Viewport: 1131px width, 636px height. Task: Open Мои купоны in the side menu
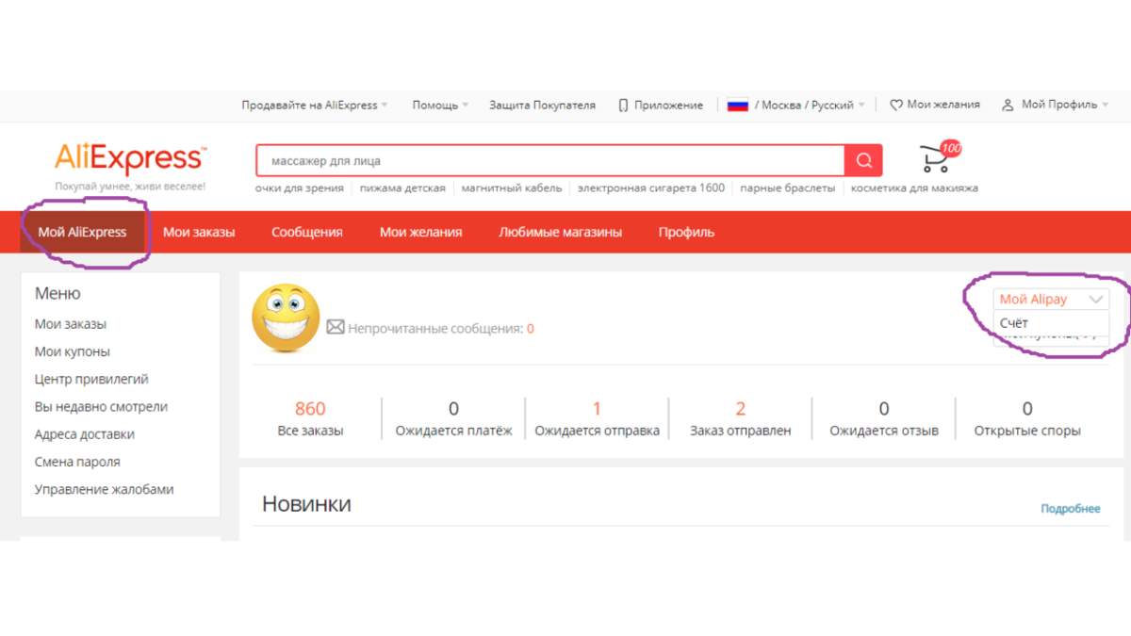coord(73,351)
